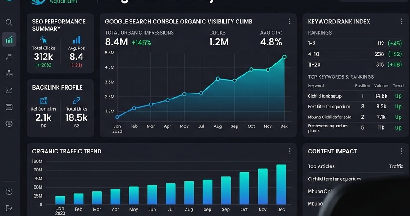Open the search icon in sidebar
Screen dimensions: 410x216
pos(9,22)
